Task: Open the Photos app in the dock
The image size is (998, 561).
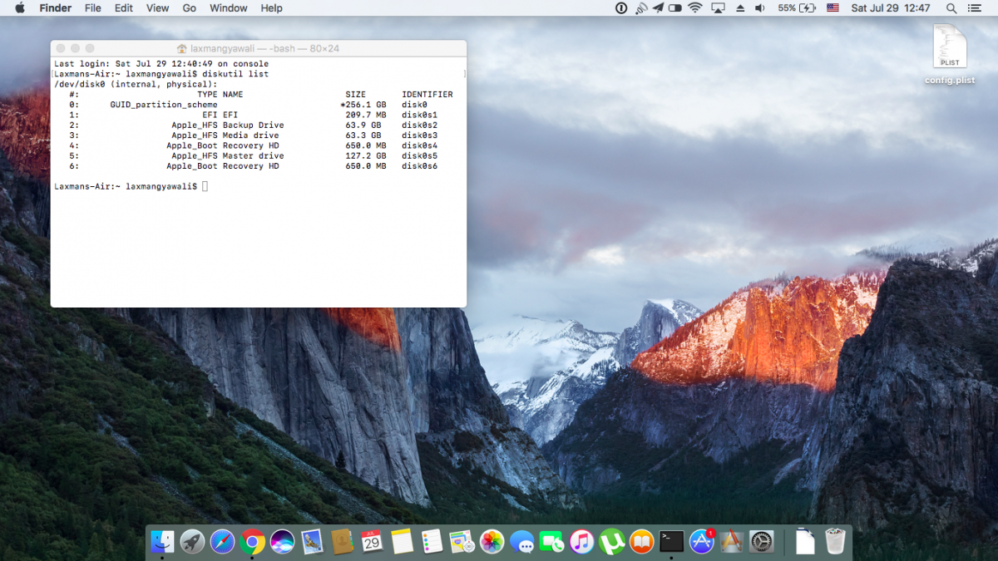Action: click(x=492, y=542)
